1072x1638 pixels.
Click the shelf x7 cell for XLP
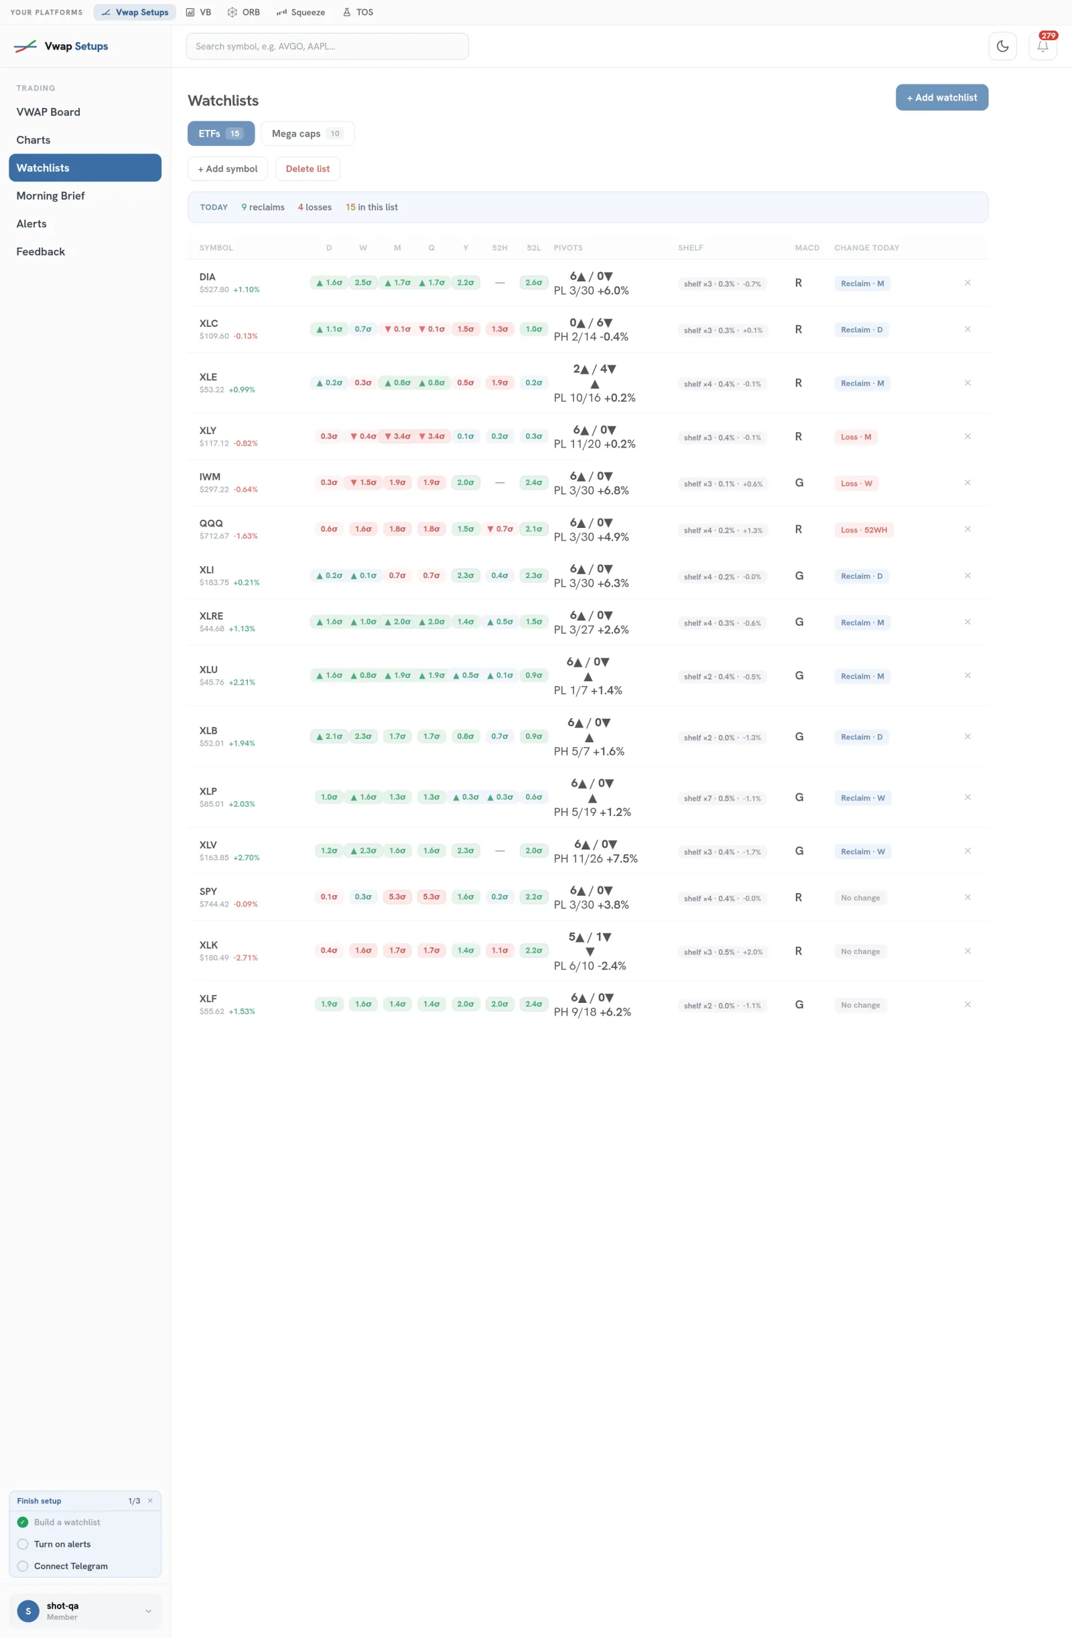(x=722, y=799)
